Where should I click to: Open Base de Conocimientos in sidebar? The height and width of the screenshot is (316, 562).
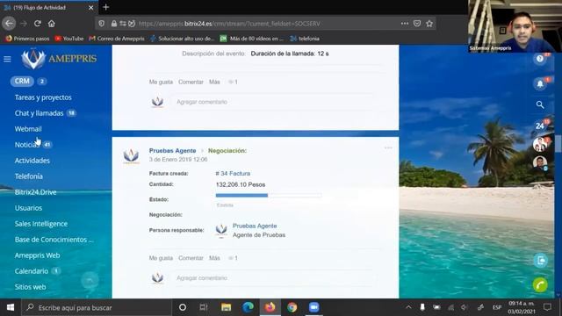pyautogui.click(x=54, y=240)
